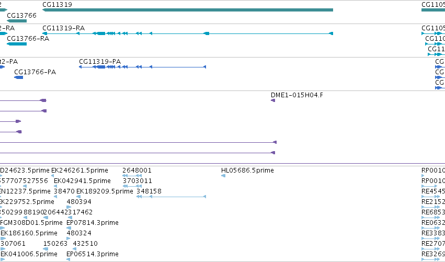Select the 432510 EST arrow

(x=75, y=249)
